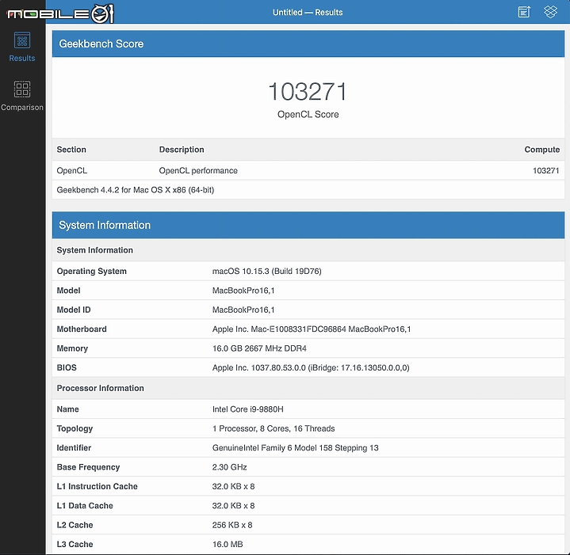Click the Motherboard row label

coord(82,329)
